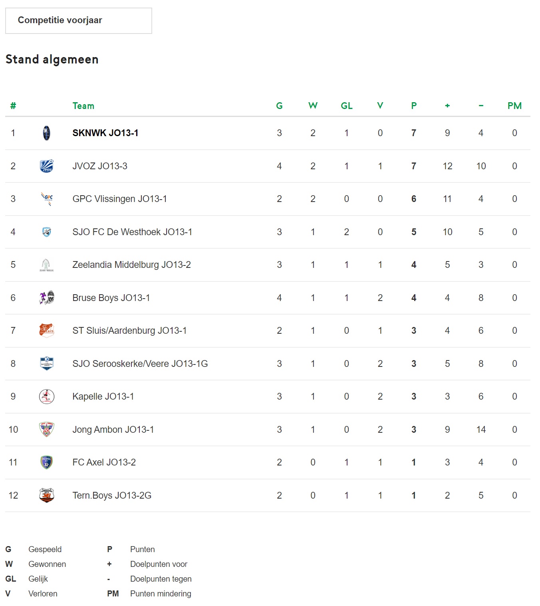
Task: Click the GPC Vlissingen club logo
Action: click(47, 199)
